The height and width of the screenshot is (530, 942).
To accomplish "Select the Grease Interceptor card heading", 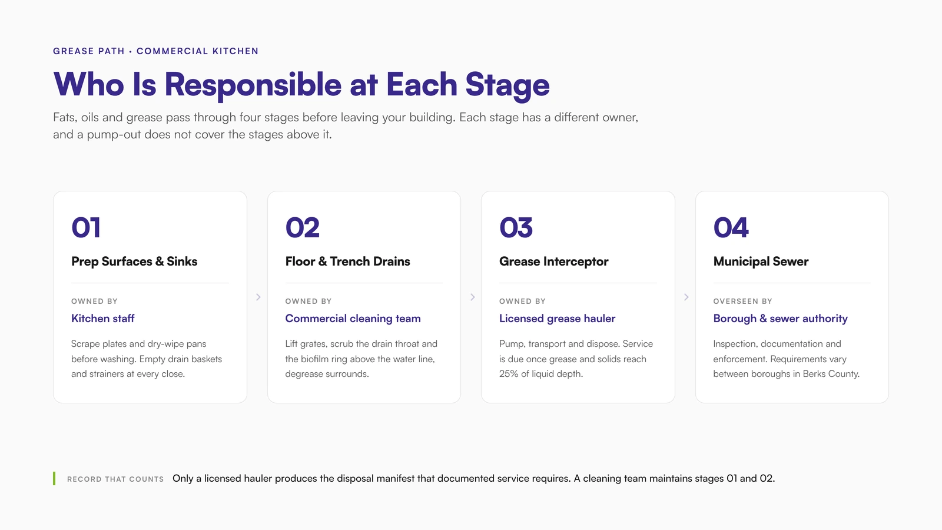I will tap(553, 261).
